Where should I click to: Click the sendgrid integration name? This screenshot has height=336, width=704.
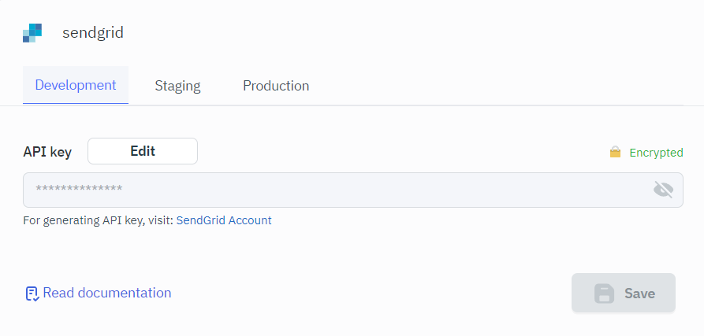coord(93,33)
